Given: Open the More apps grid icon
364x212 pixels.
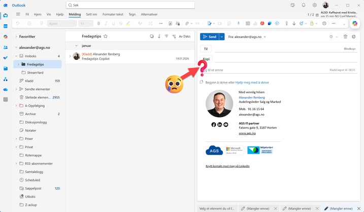Looking at the screenshot, I should point(6,99).
